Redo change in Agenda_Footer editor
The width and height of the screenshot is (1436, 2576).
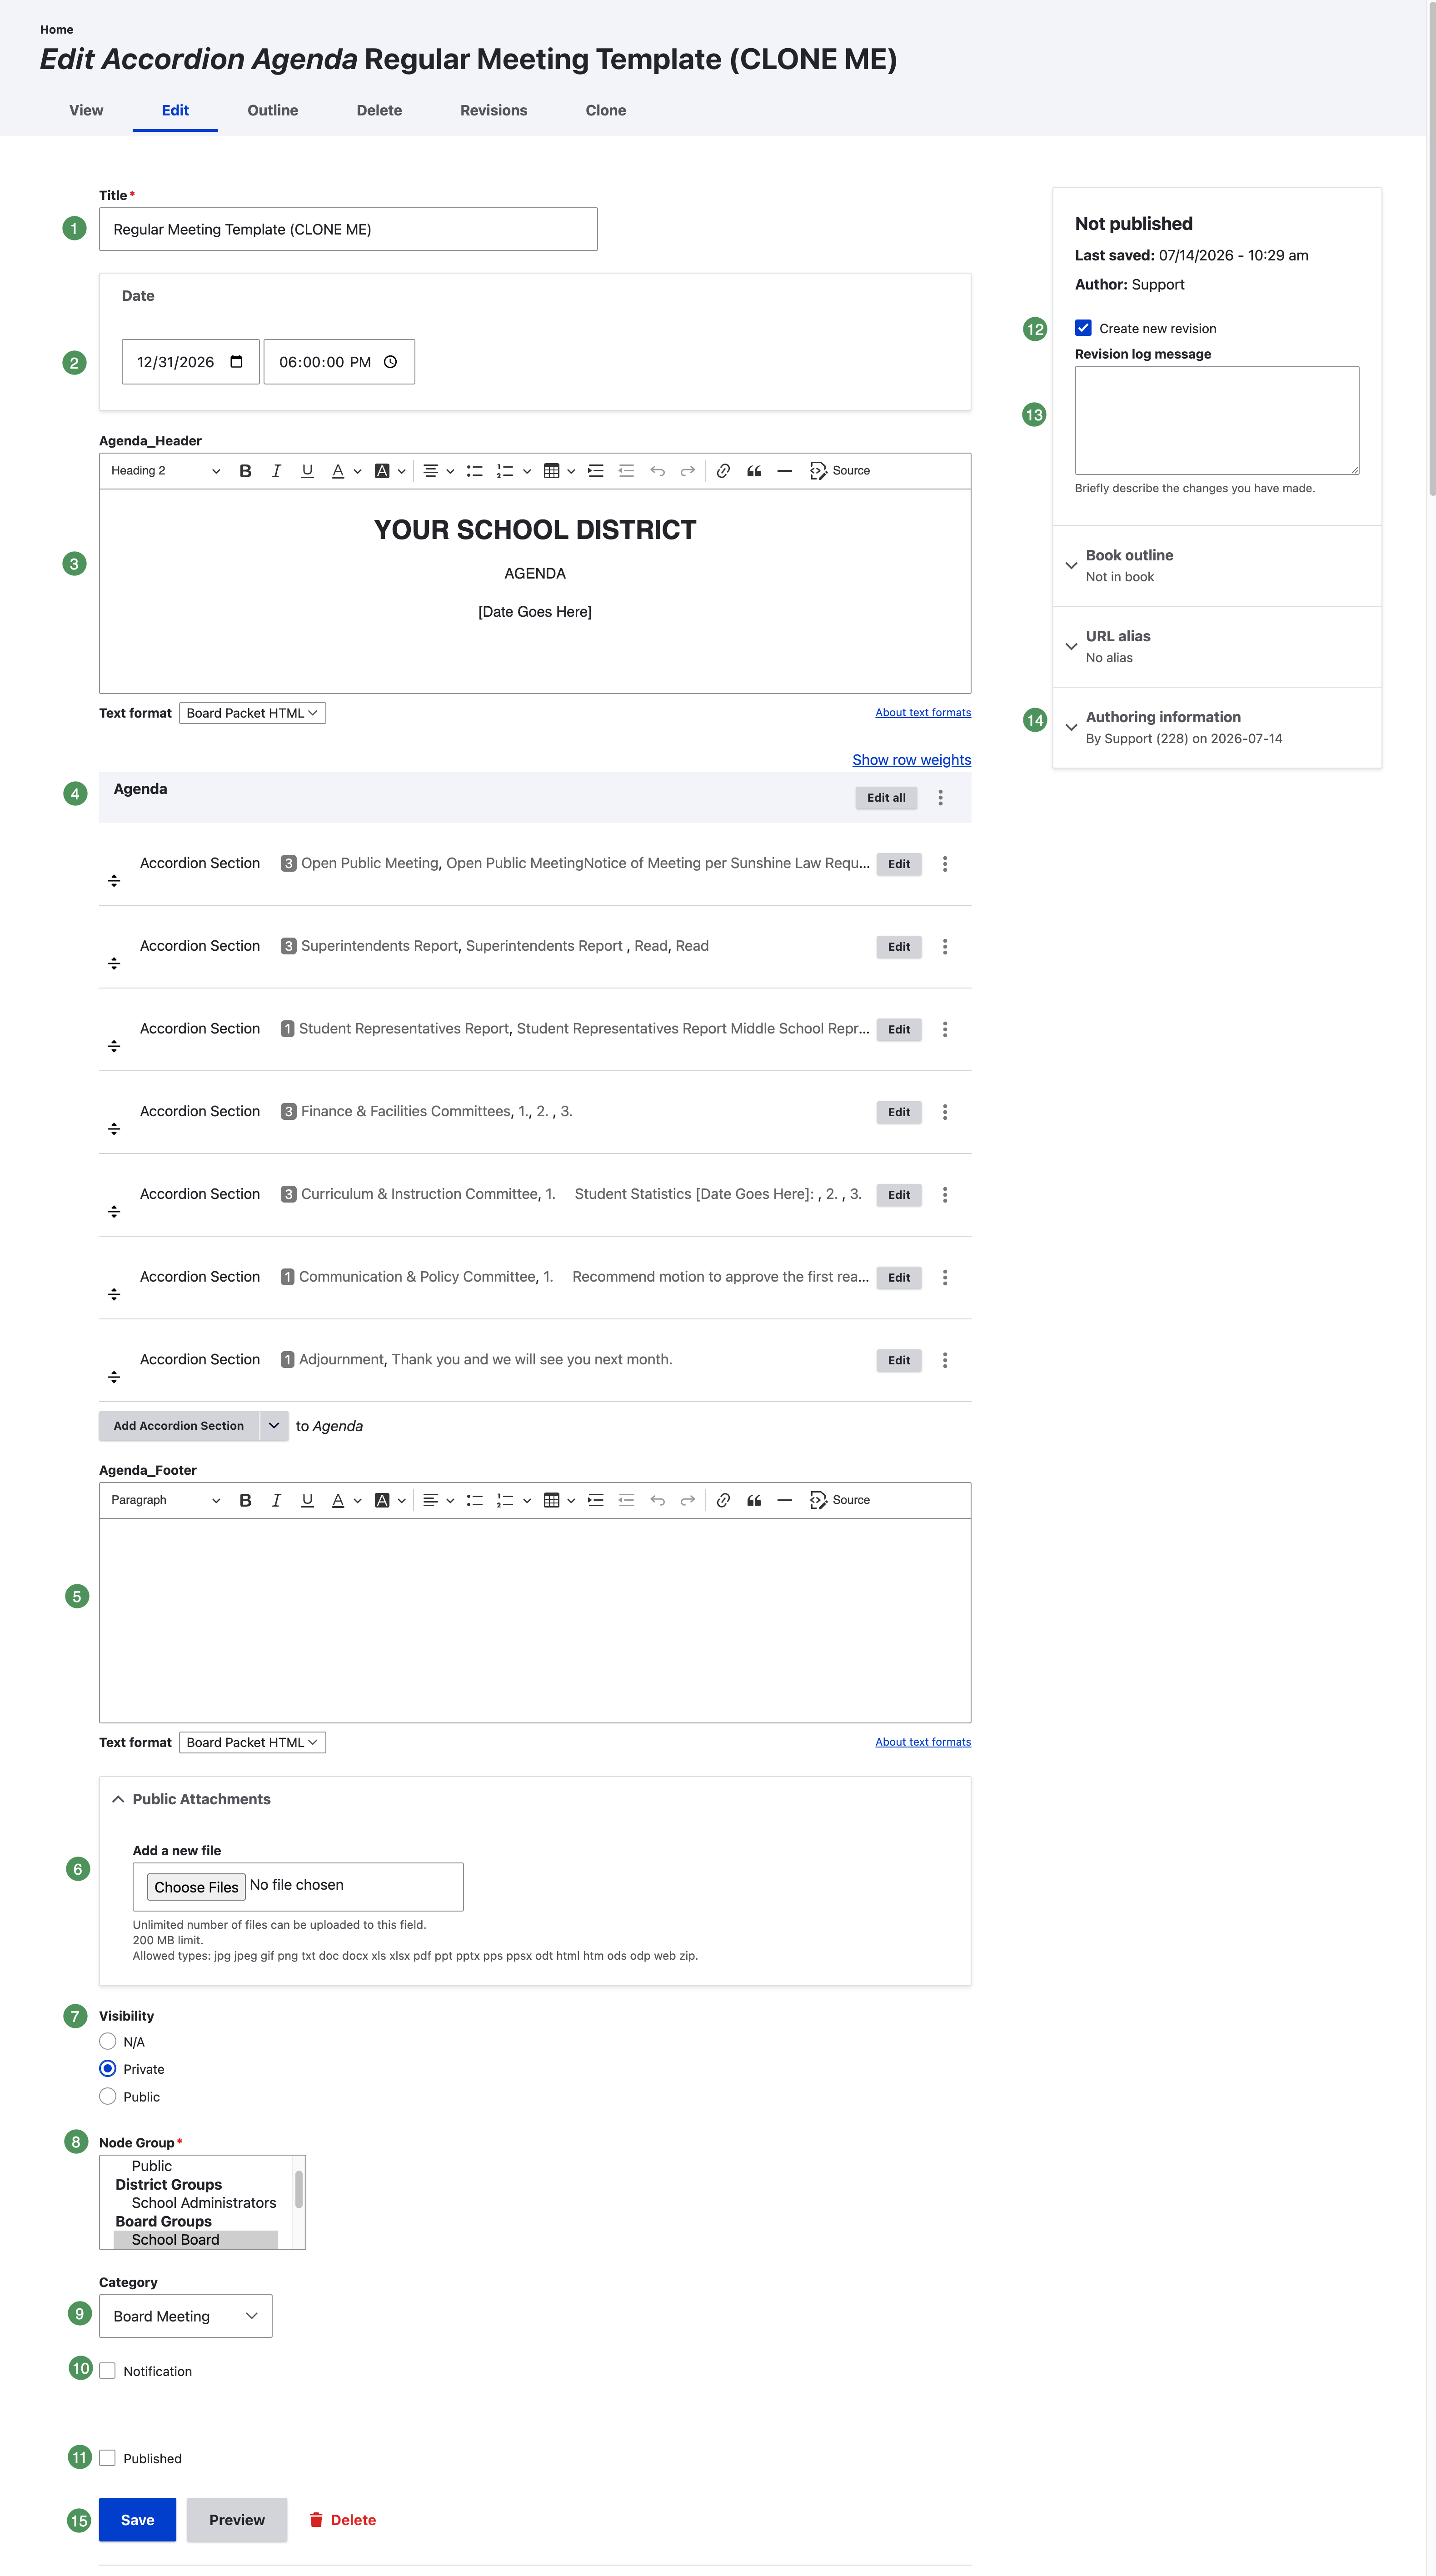click(688, 1500)
